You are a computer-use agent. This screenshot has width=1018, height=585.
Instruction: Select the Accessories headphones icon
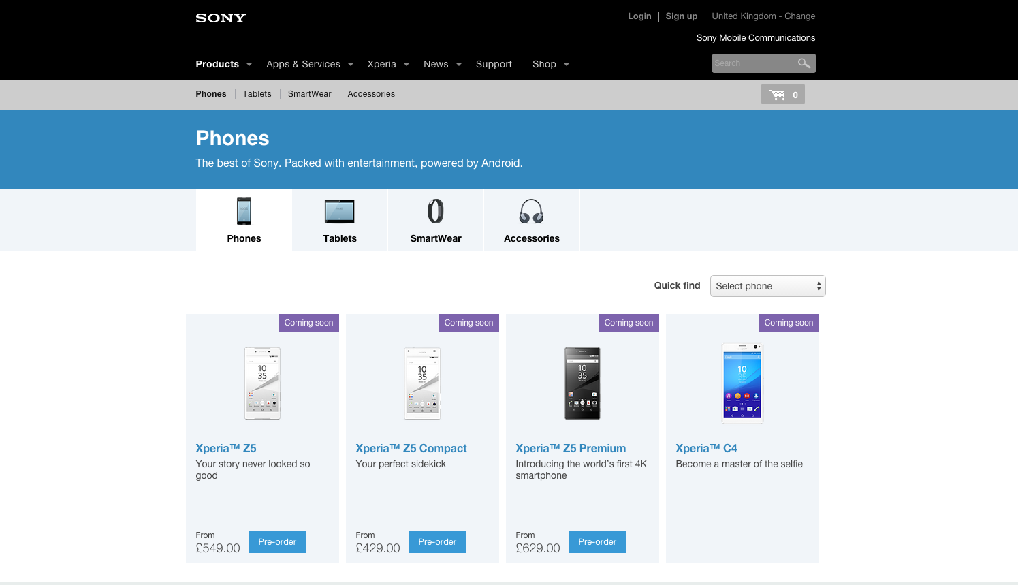[x=531, y=212]
